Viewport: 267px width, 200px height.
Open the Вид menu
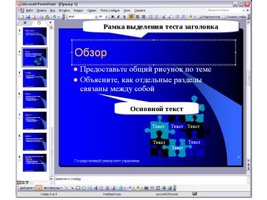point(52,11)
